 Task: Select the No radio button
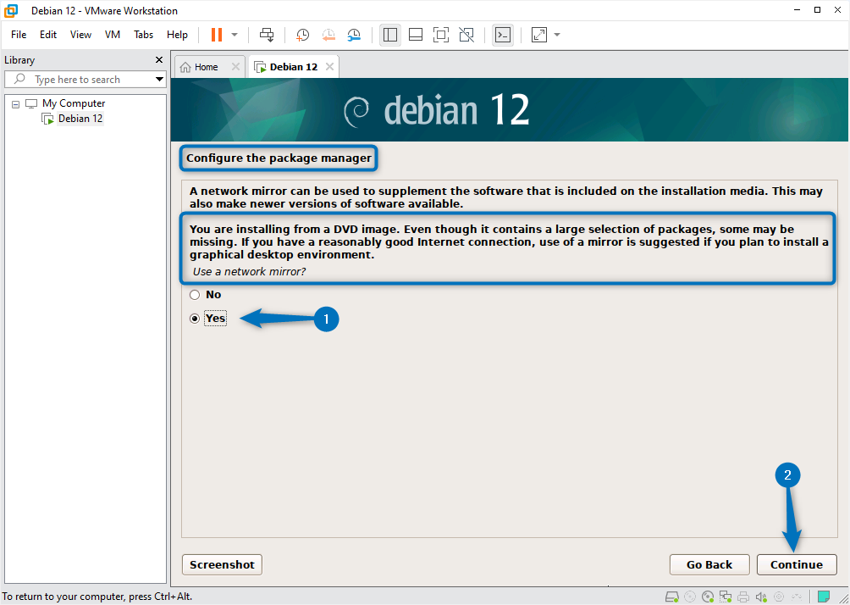click(x=193, y=294)
